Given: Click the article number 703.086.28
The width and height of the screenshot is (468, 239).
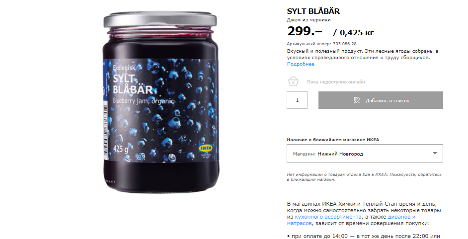Looking at the screenshot, I should pyautogui.click(x=344, y=44).
